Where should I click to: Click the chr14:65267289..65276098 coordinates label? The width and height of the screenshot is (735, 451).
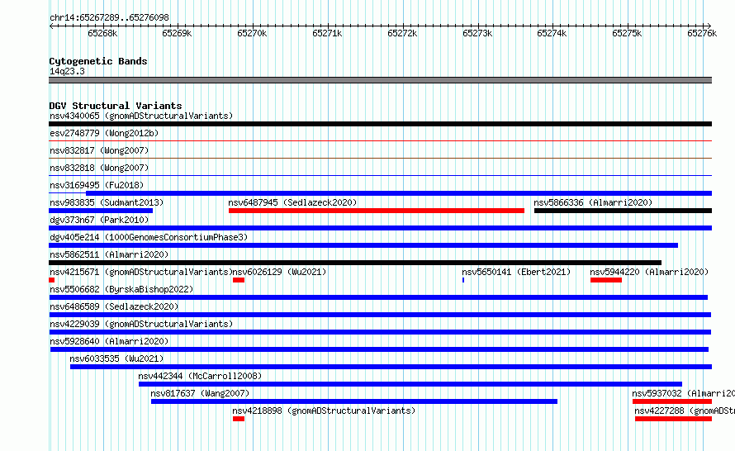point(109,17)
